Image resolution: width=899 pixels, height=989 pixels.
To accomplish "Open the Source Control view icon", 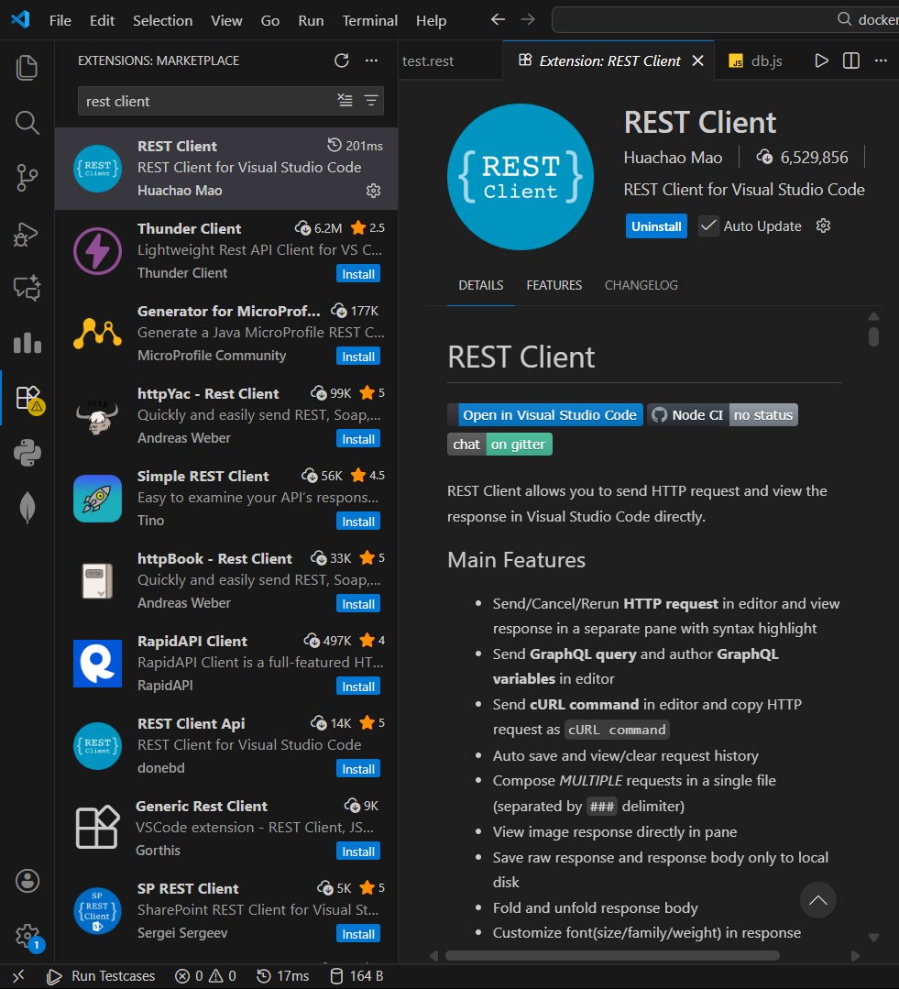I will point(27,178).
